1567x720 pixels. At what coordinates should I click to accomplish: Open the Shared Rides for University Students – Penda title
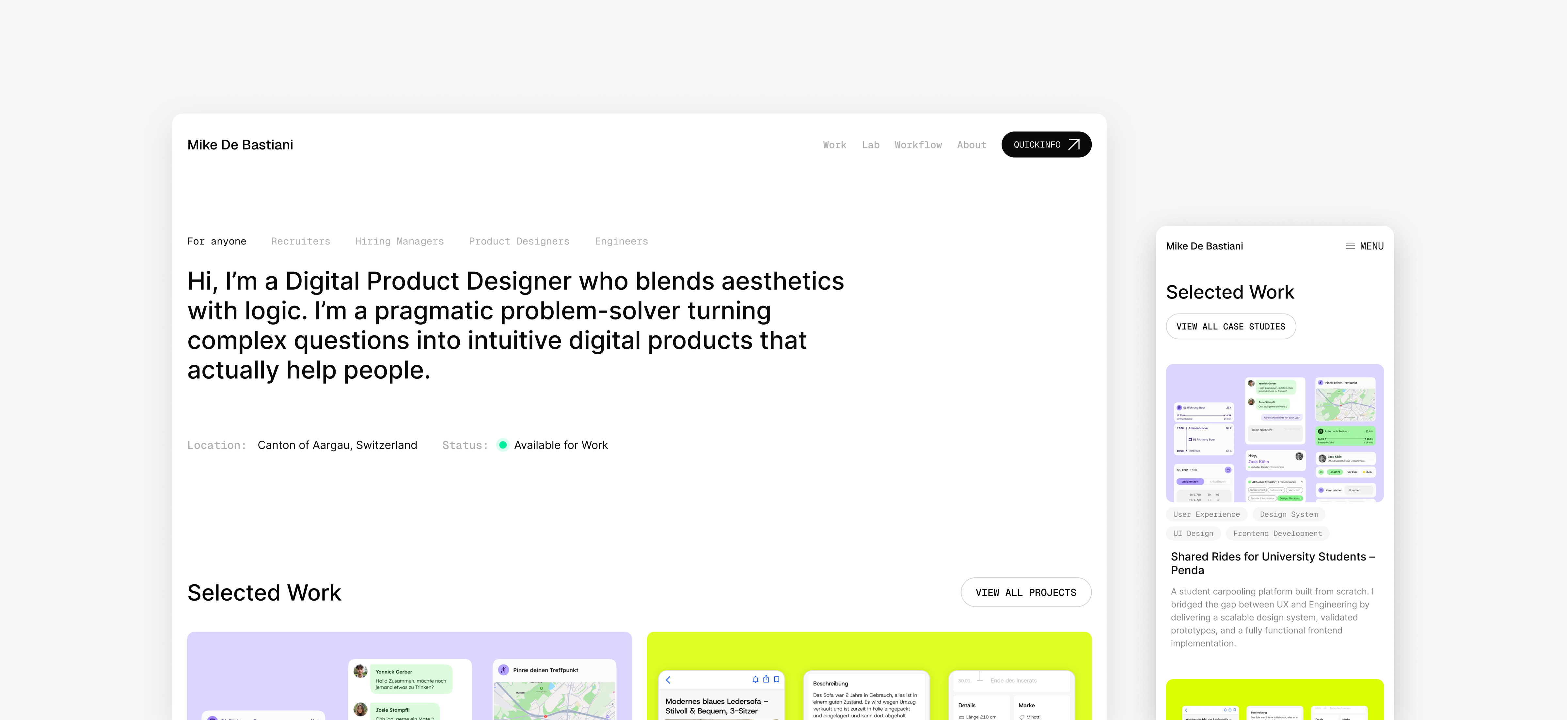(1273, 563)
